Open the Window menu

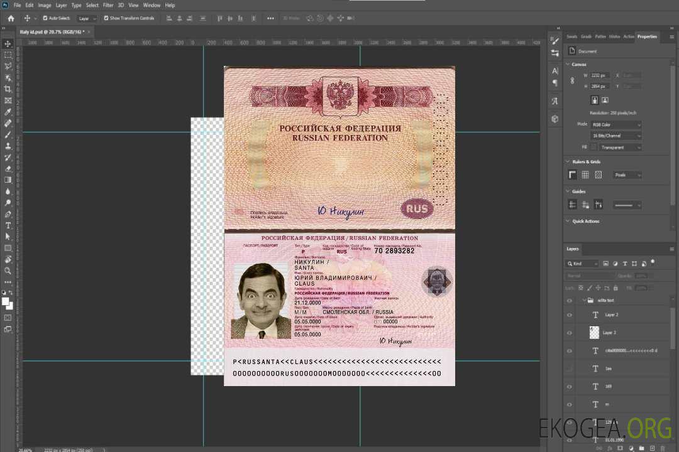152,5
